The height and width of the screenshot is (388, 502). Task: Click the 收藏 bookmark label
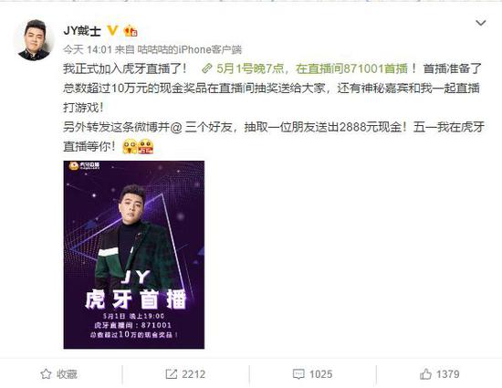click(x=67, y=374)
